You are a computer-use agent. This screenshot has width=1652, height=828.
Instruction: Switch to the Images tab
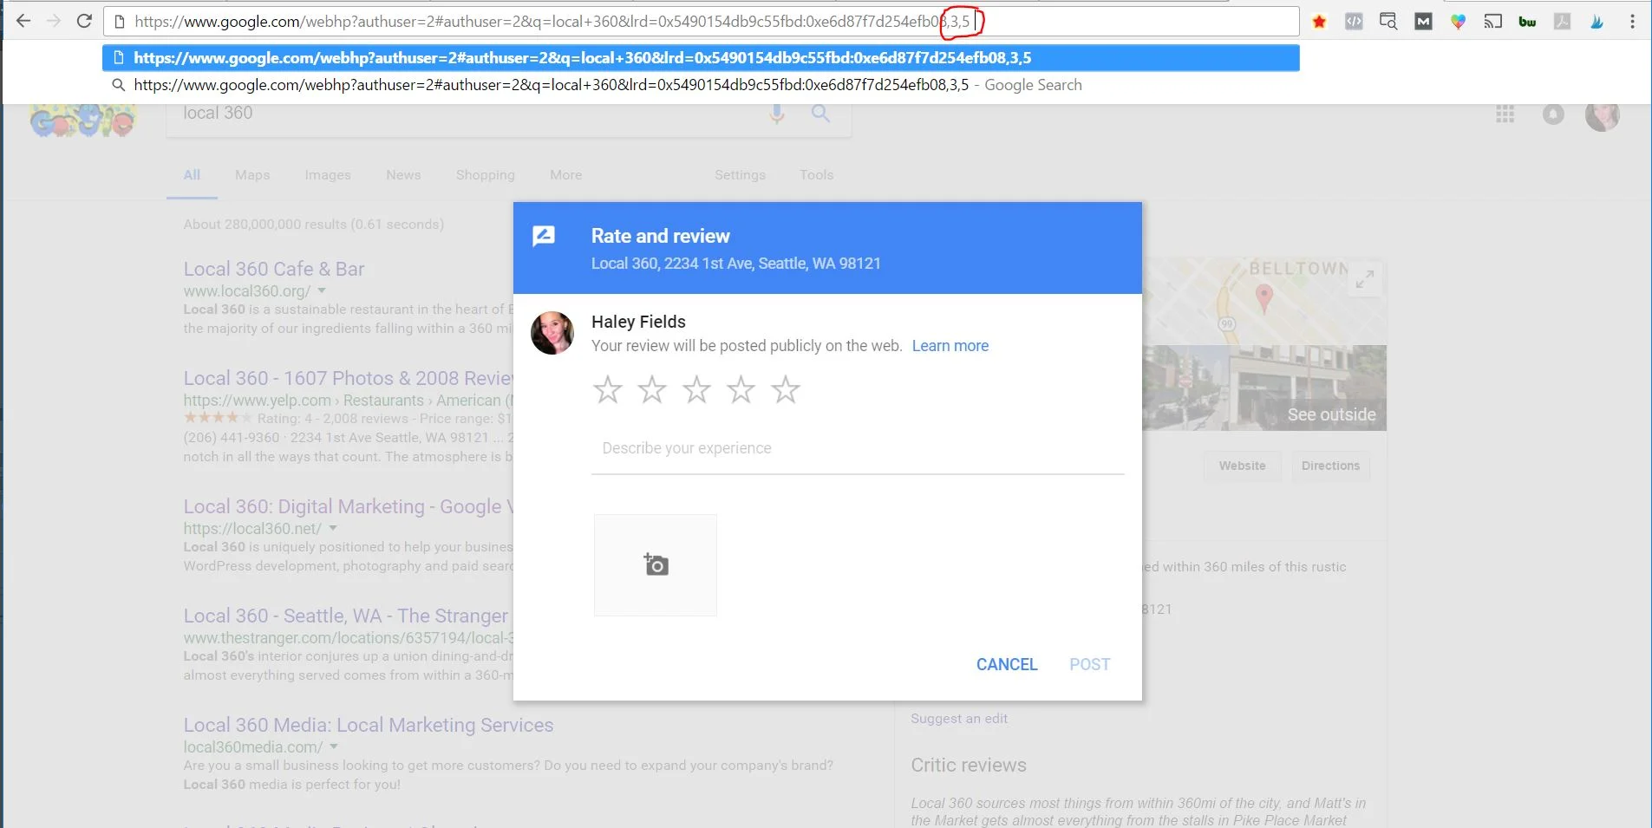pos(328,175)
